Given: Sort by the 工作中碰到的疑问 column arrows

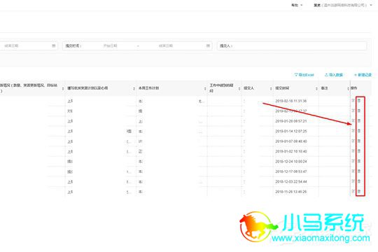Looking at the screenshot, I should coord(239,89).
